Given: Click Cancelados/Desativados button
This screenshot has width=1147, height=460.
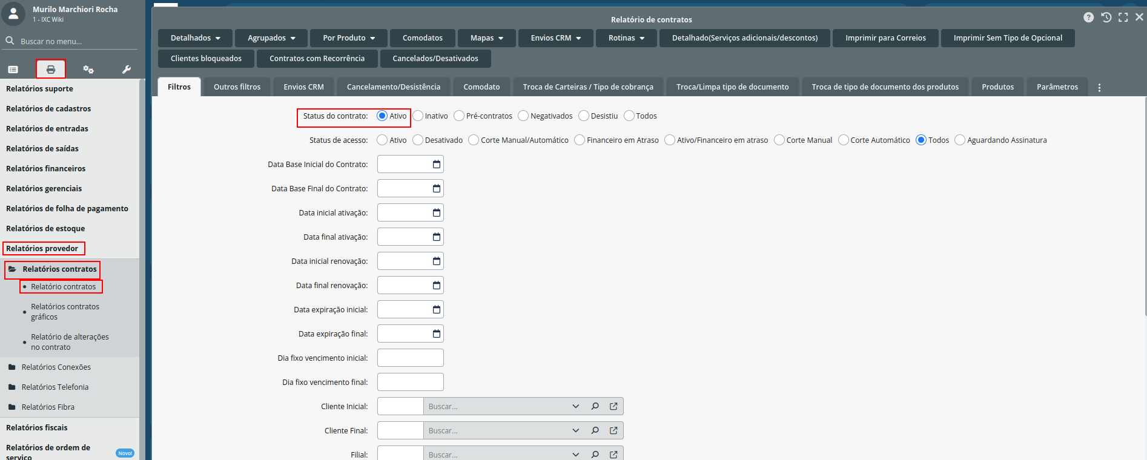Looking at the screenshot, I should [435, 58].
